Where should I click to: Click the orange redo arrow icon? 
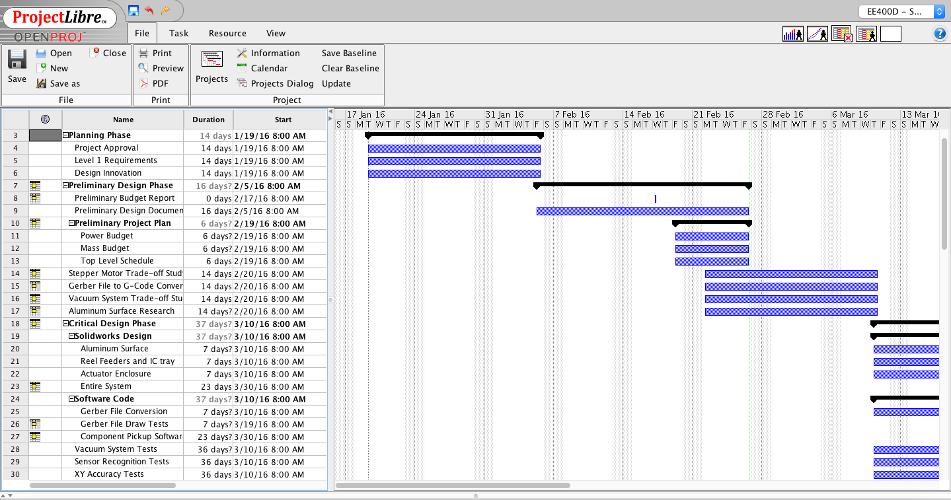[x=165, y=10]
